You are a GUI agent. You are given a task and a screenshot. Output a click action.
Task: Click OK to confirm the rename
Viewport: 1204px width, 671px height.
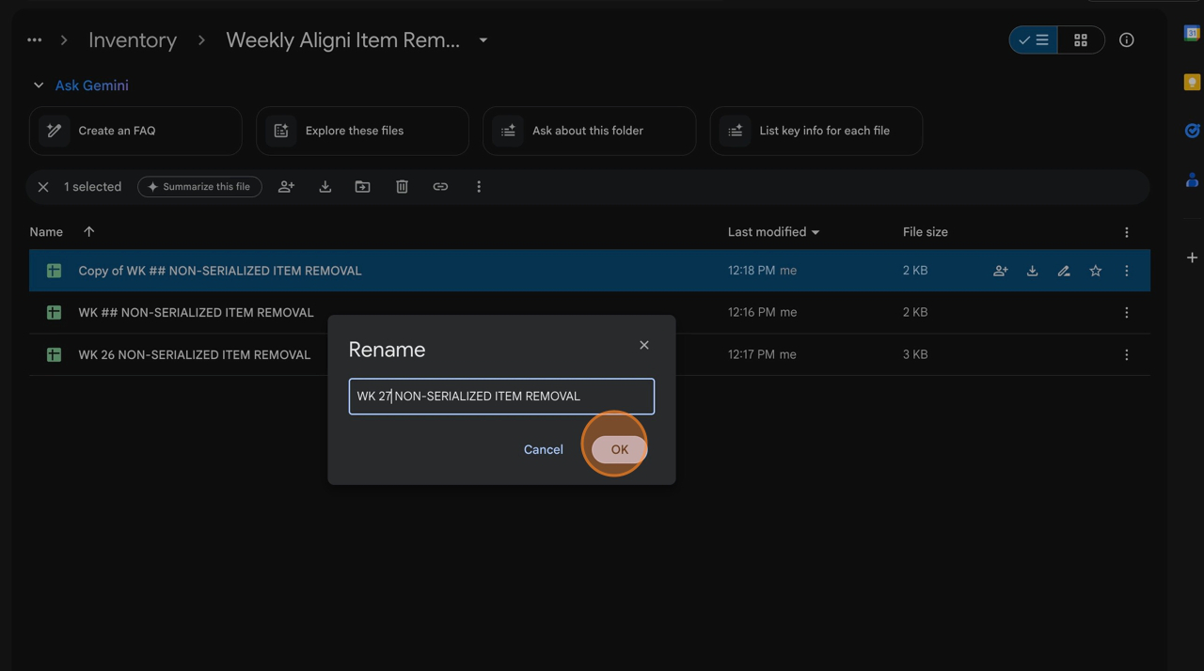coord(619,449)
